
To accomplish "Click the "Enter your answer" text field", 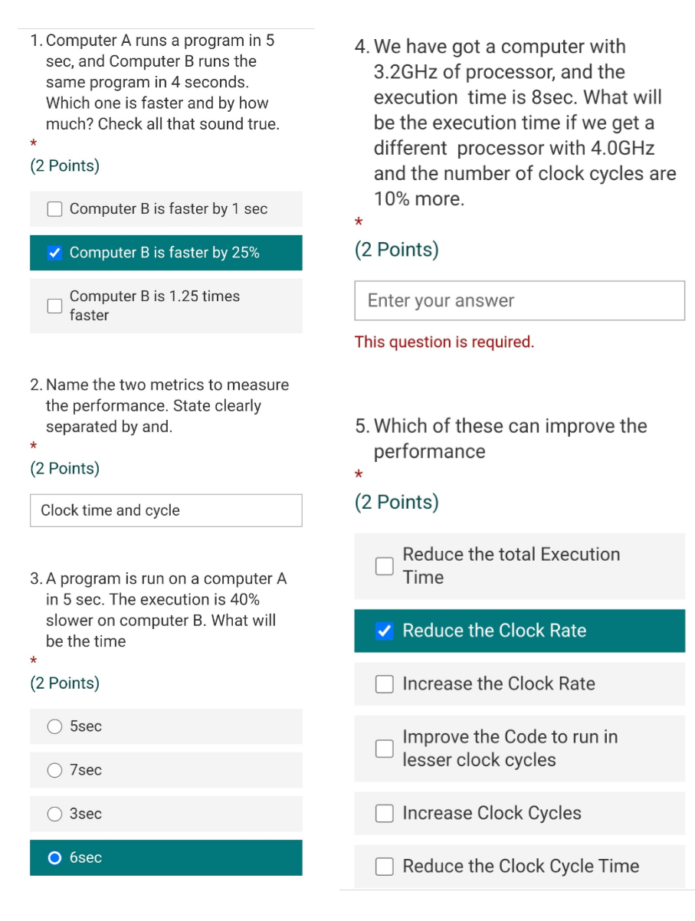I will tap(520, 300).
